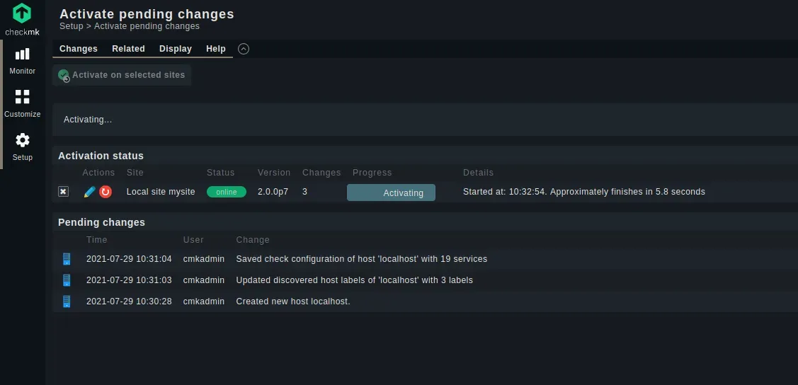Click host icon beside 'Created new host localhost'

[x=67, y=301]
